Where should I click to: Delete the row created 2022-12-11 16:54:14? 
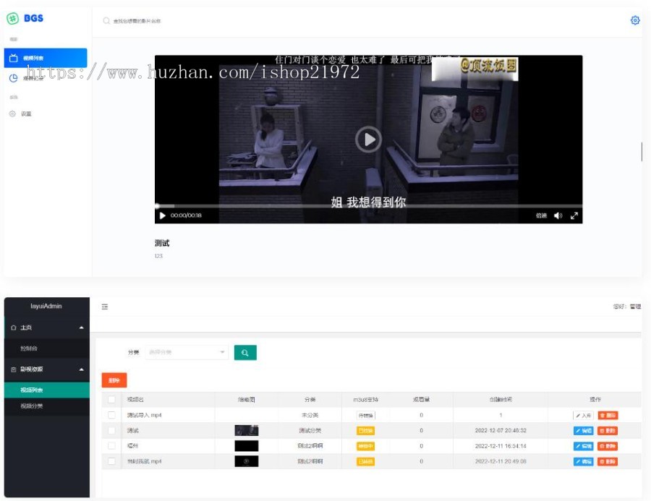(608, 446)
